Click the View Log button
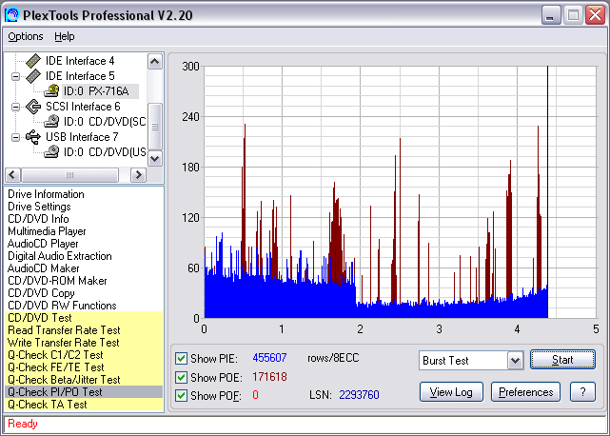The height and width of the screenshot is (436, 610). coord(451,392)
